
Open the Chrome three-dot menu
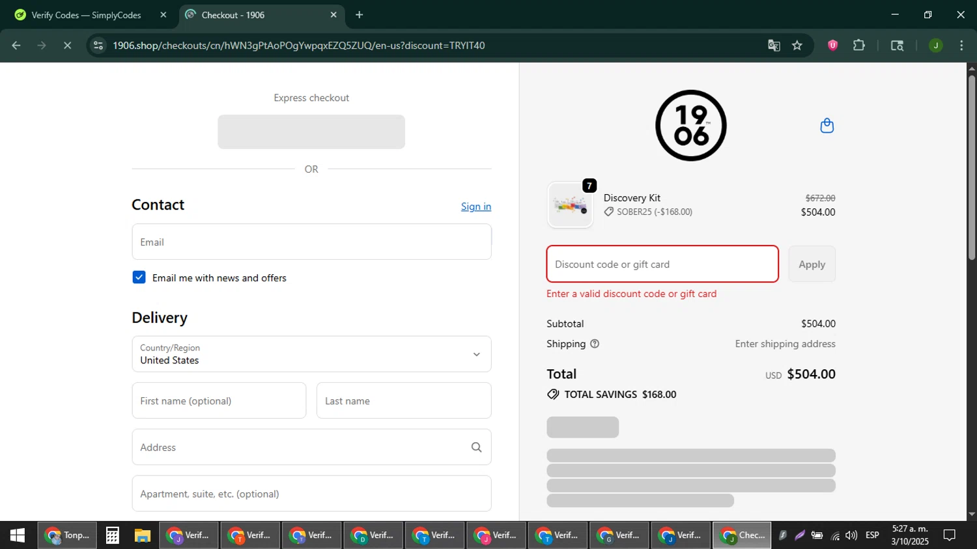pyautogui.click(x=961, y=46)
